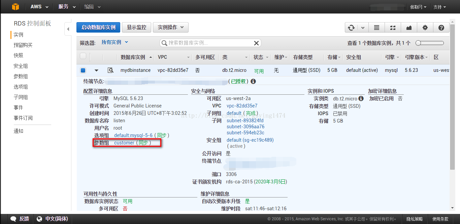Open the subnet-594eb23c link

coord(245,133)
